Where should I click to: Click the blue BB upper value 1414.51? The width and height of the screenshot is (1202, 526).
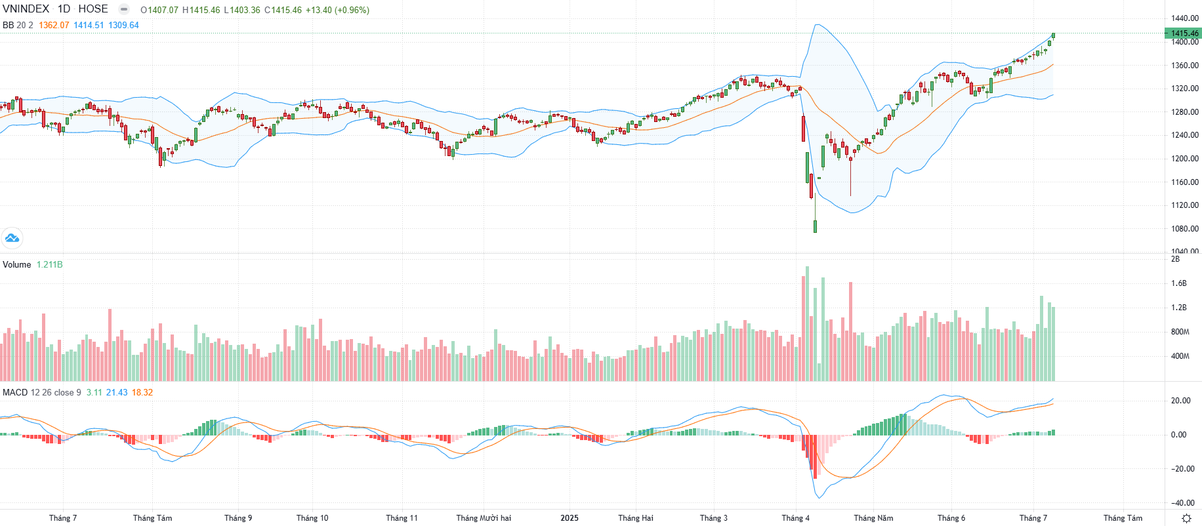(x=89, y=25)
